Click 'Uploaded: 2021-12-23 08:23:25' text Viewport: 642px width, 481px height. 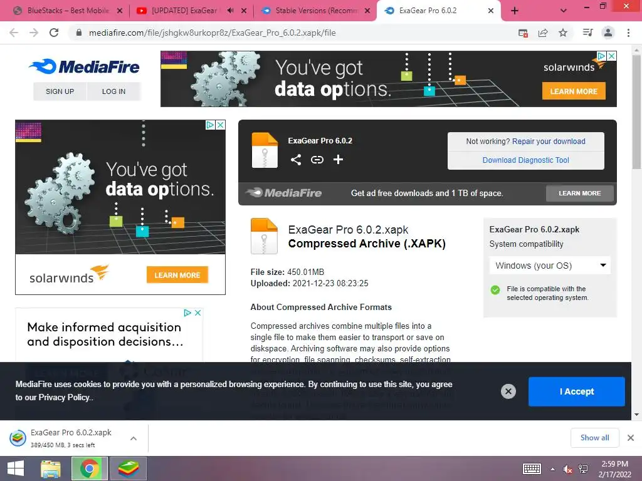(310, 284)
